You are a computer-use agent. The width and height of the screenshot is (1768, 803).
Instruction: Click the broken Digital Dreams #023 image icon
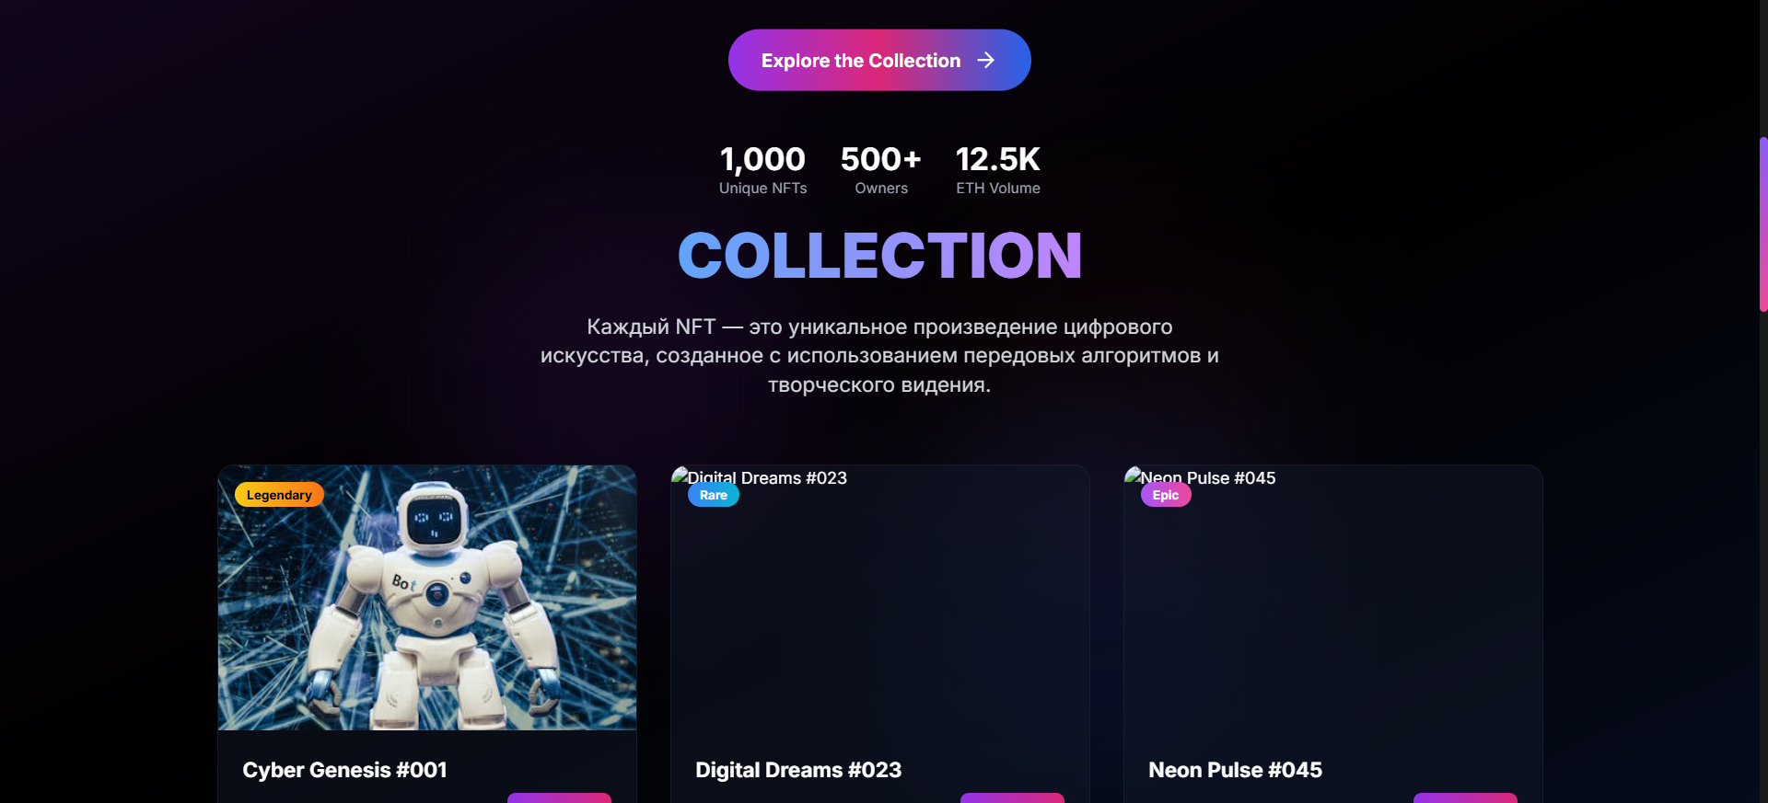[x=680, y=476]
